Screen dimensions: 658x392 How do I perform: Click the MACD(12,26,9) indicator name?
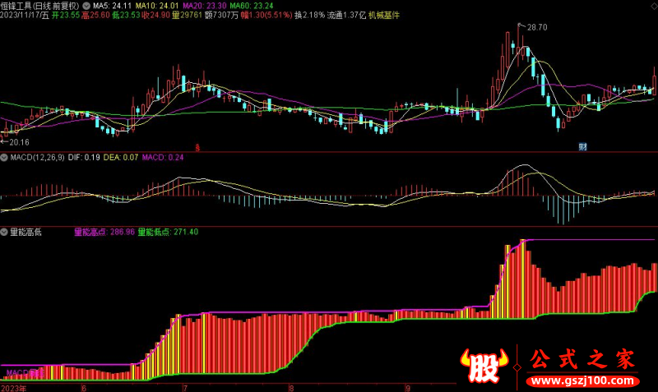coord(37,158)
